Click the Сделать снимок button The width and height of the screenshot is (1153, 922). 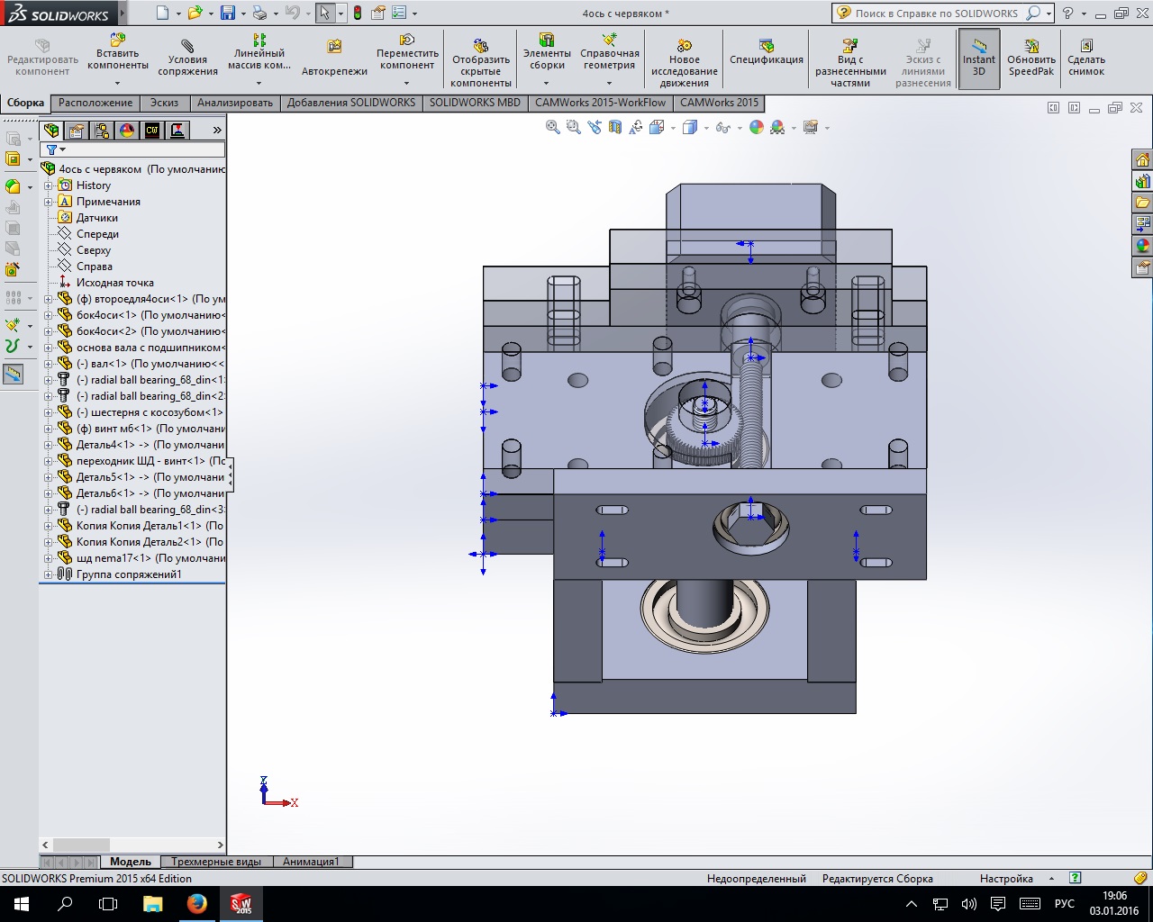coord(1085,59)
